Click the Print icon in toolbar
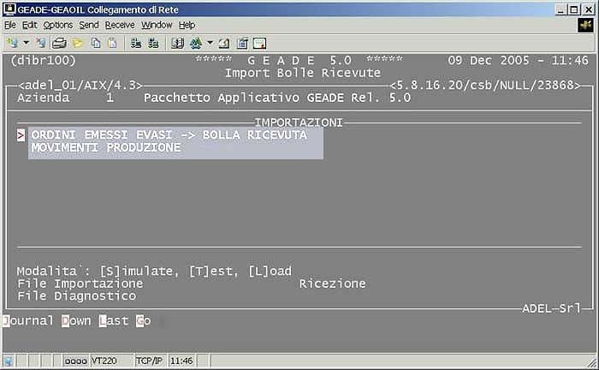The width and height of the screenshot is (599, 370). [x=60, y=42]
